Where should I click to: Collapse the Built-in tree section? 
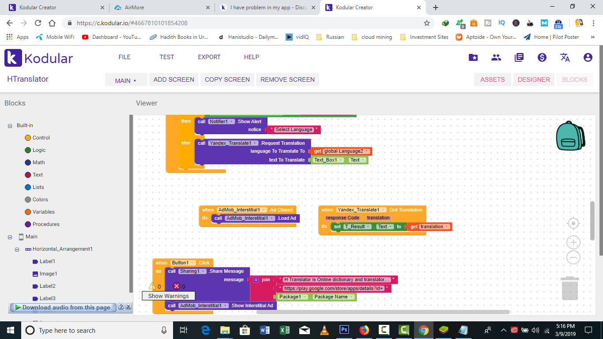pos(10,126)
